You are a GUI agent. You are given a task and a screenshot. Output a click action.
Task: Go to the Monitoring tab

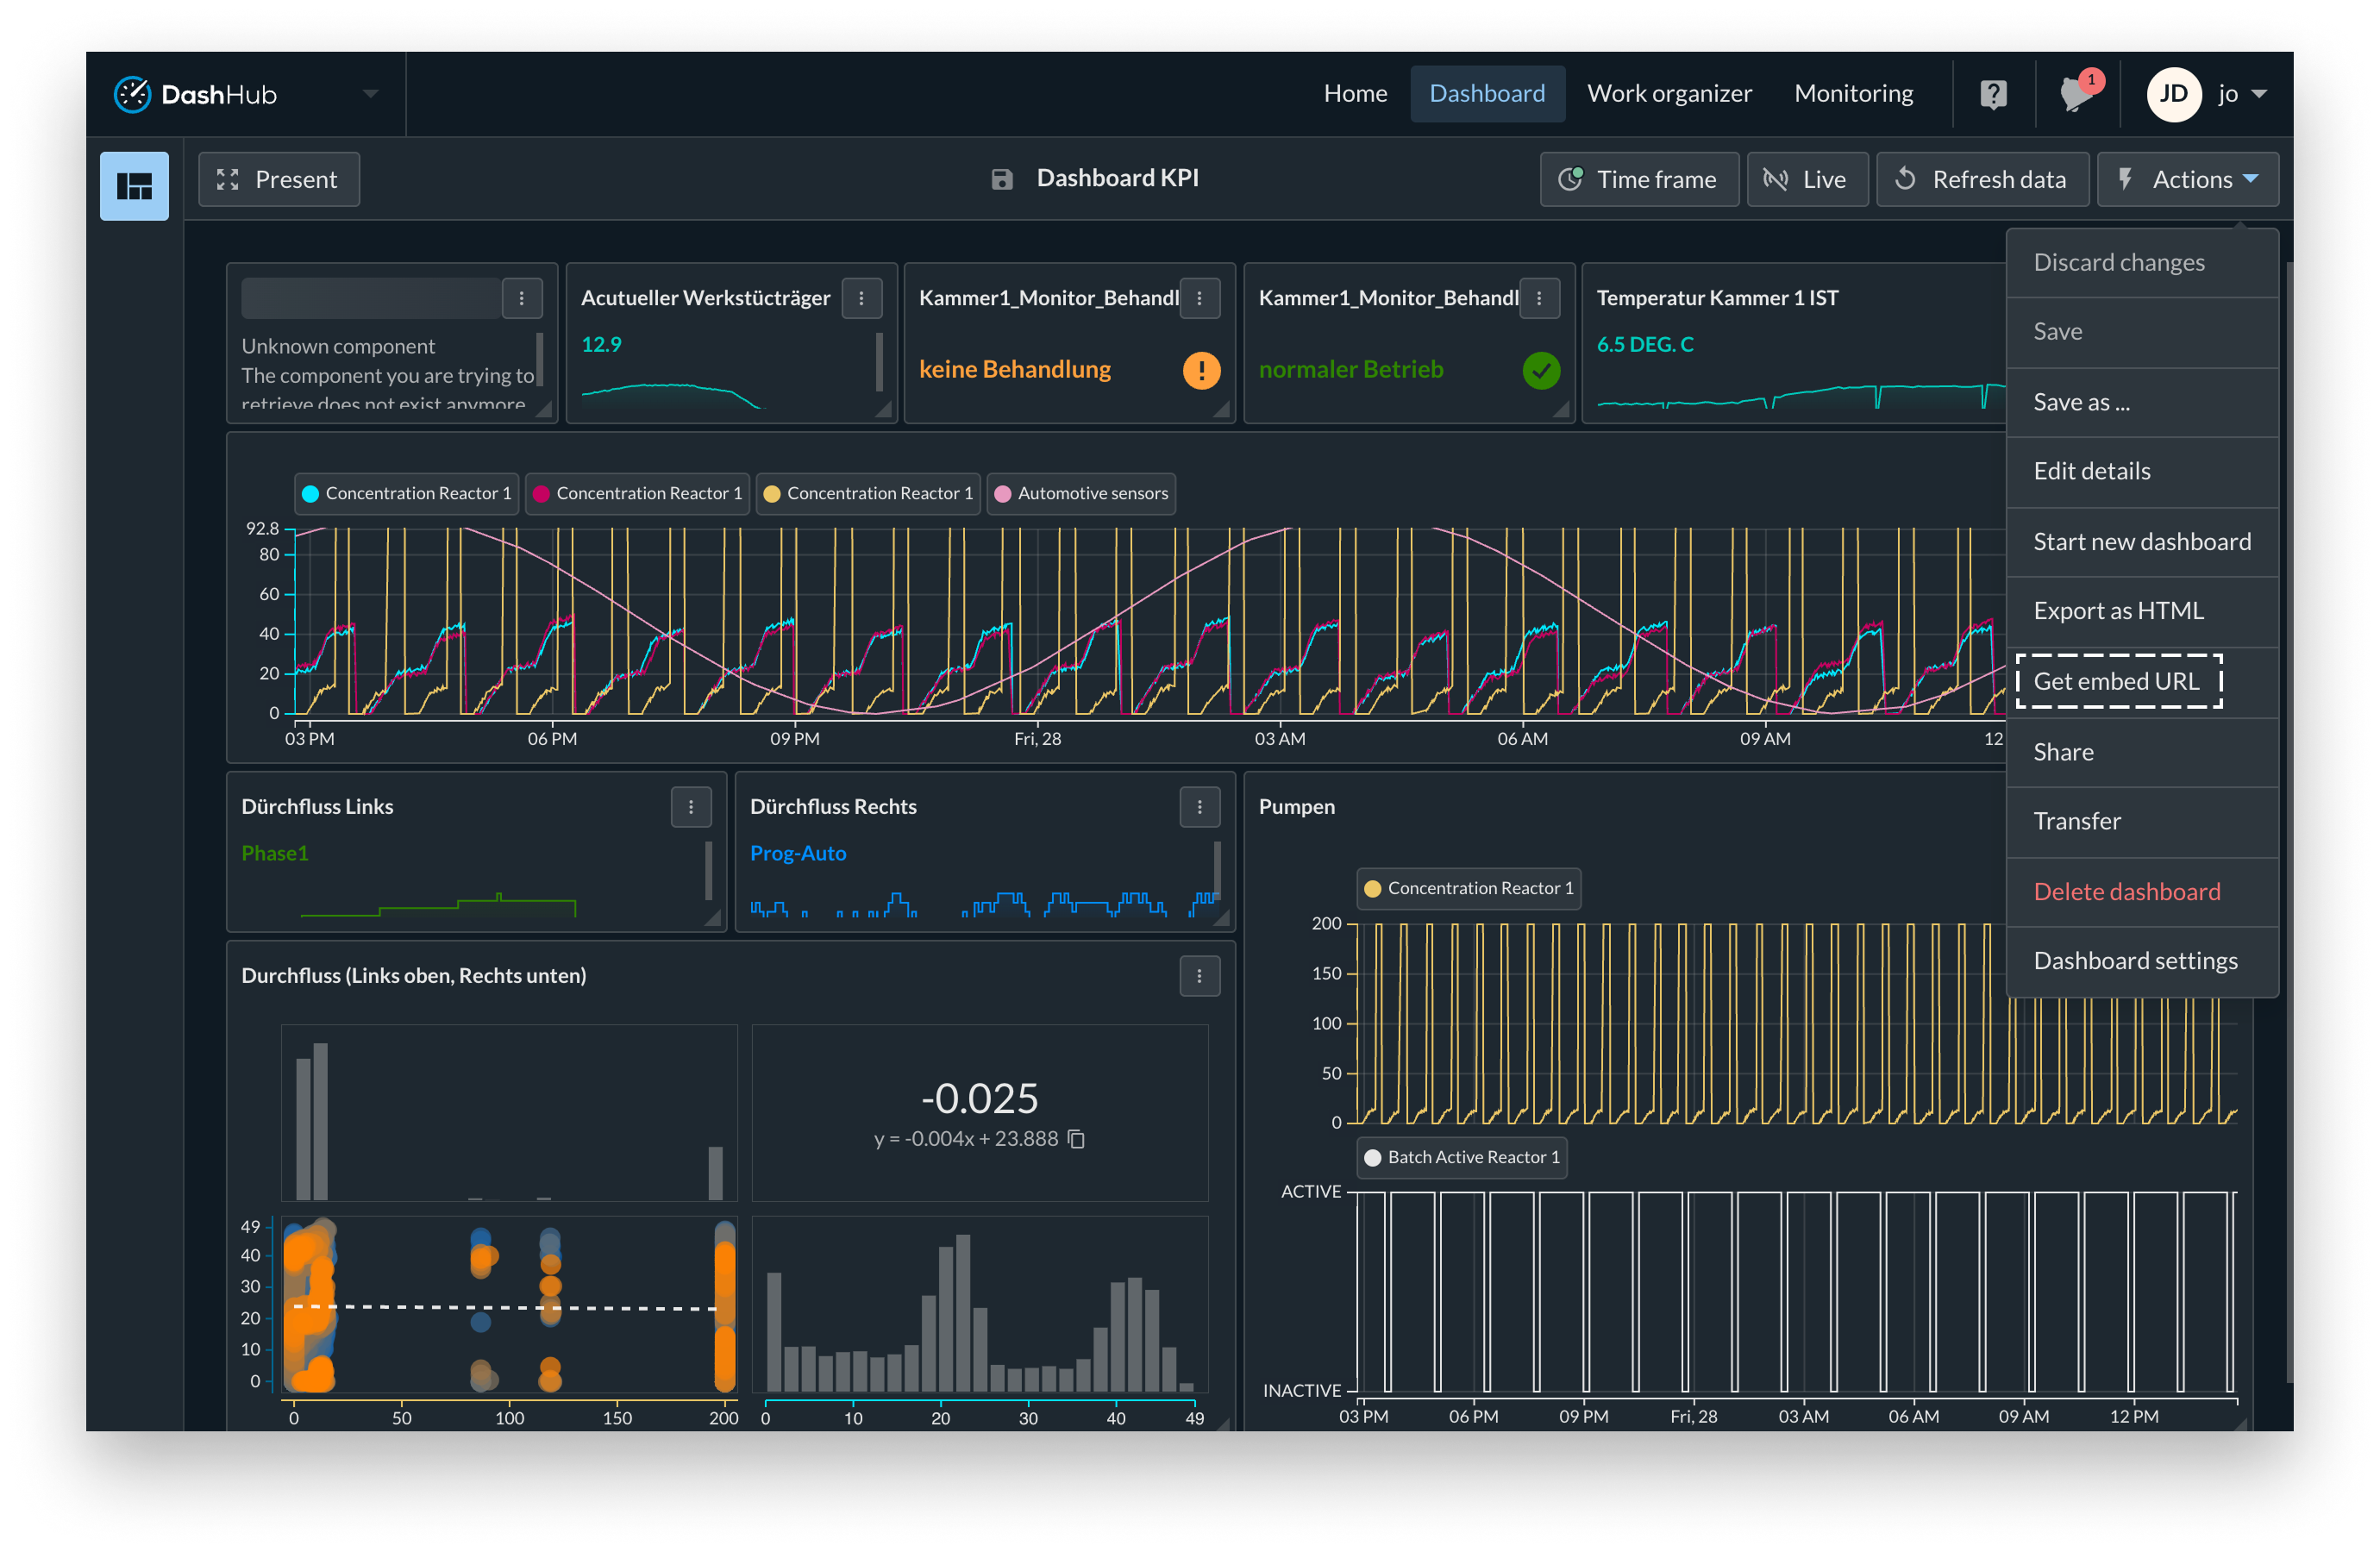pos(1853,94)
